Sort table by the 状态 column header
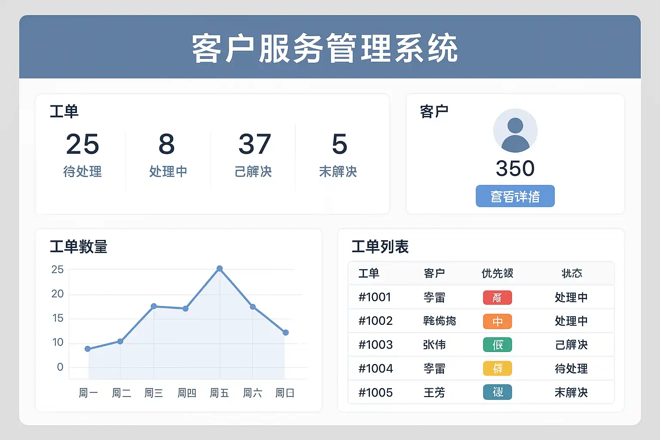This screenshot has width=660, height=440. pos(571,273)
